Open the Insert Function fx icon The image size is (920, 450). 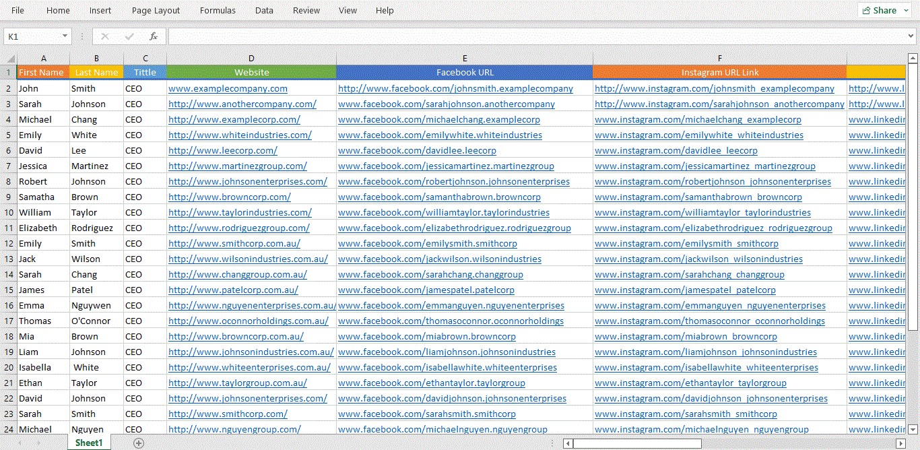coord(153,36)
